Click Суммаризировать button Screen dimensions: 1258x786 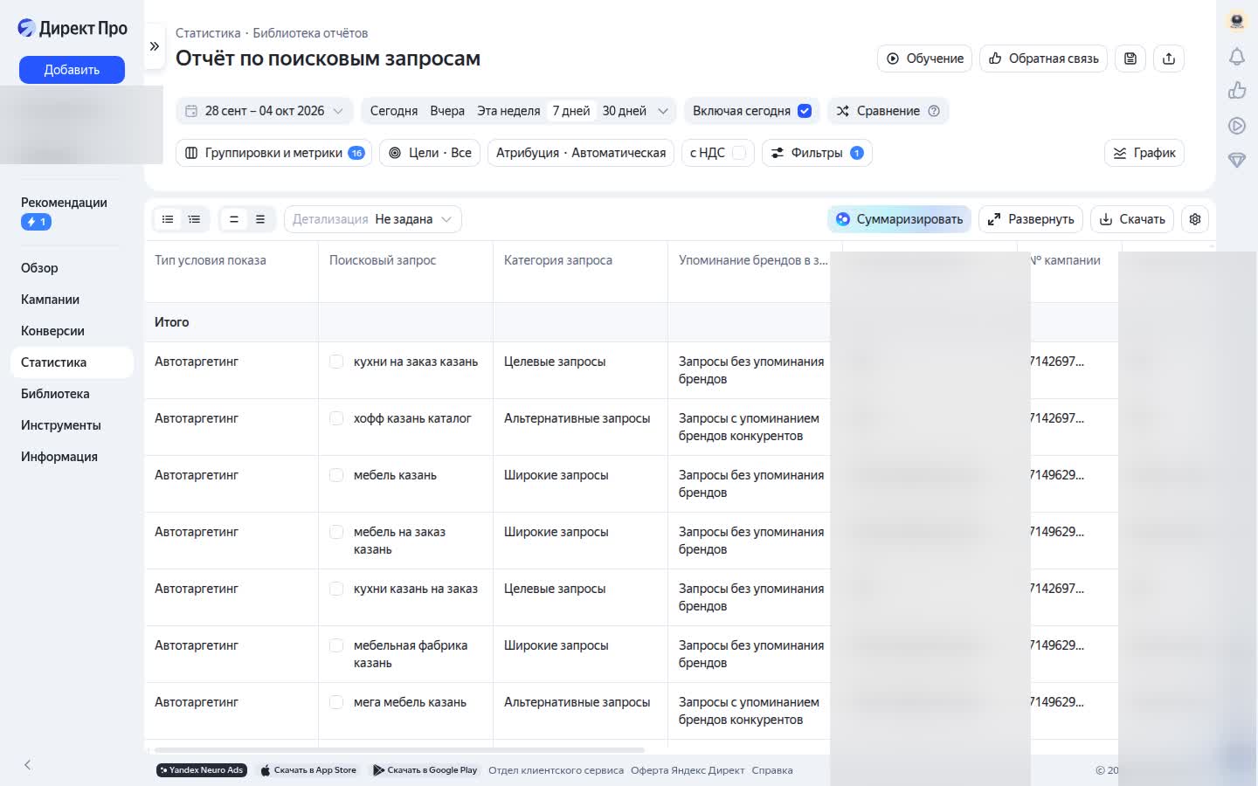pyautogui.click(x=899, y=219)
